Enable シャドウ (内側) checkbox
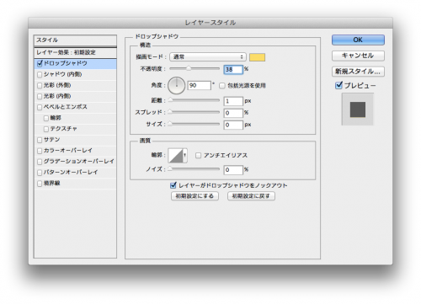Image resolution: width=421 pixels, height=304 pixels. [x=40, y=75]
